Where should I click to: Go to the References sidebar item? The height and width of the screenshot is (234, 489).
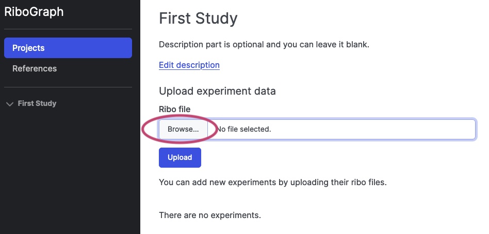click(35, 68)
